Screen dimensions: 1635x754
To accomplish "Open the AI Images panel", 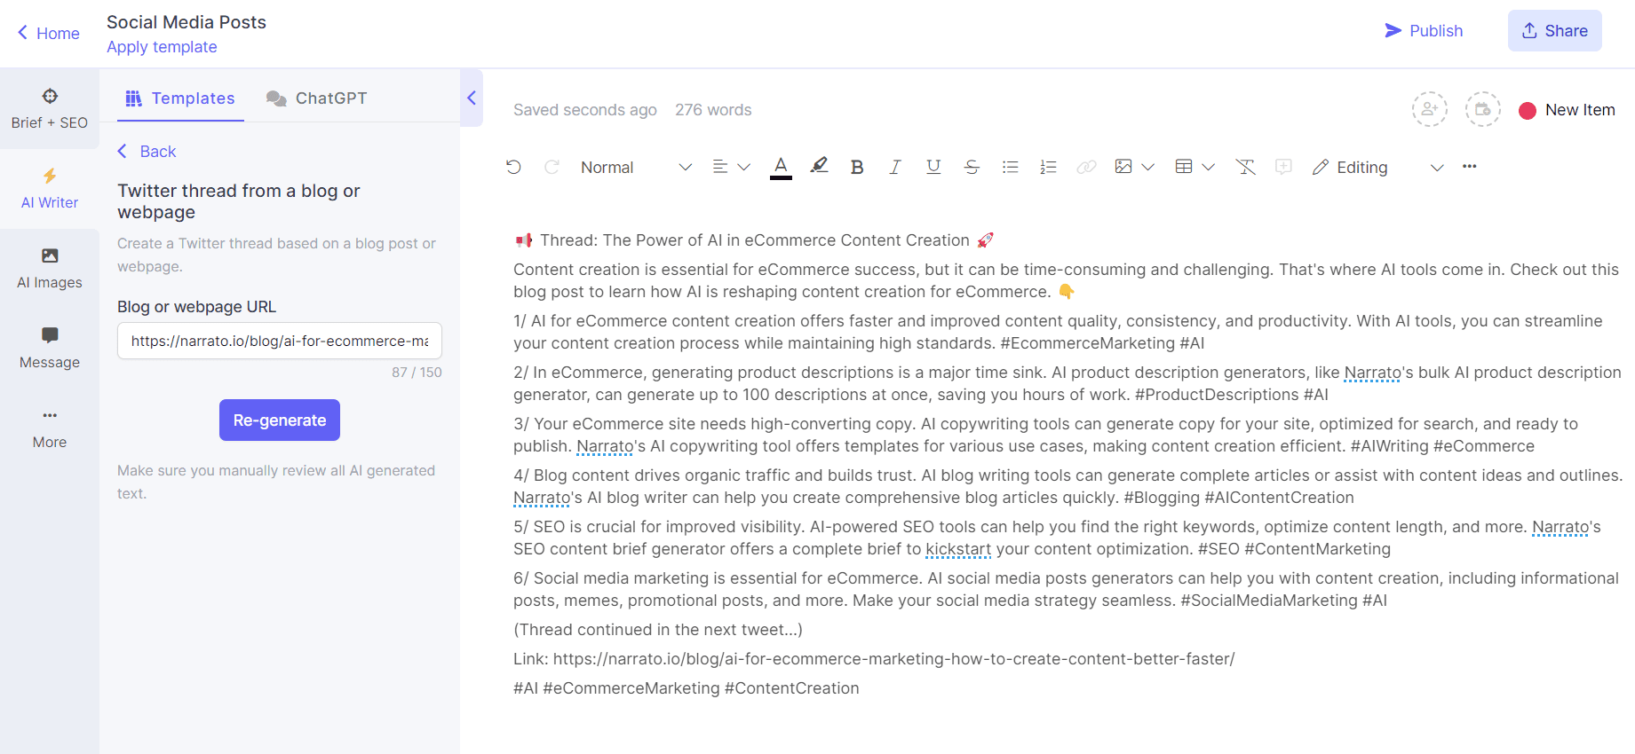I will pyautogui.click(x=50, y=268).
